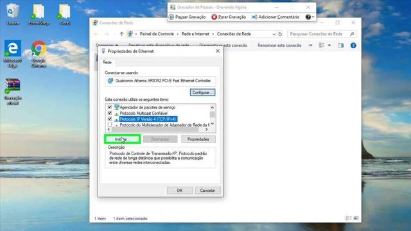Open the recorder help dropdown arrow
The image size is (411, 231).
(313, 17)
